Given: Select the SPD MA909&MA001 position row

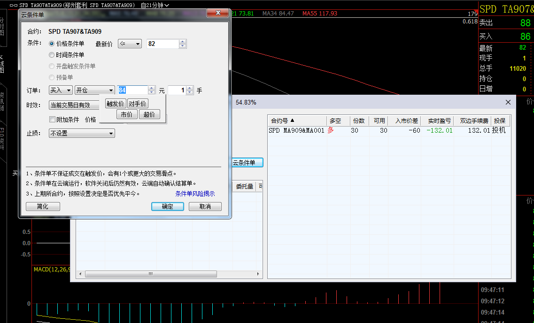Looking at the screenshot, I should (x=296, y=131).
